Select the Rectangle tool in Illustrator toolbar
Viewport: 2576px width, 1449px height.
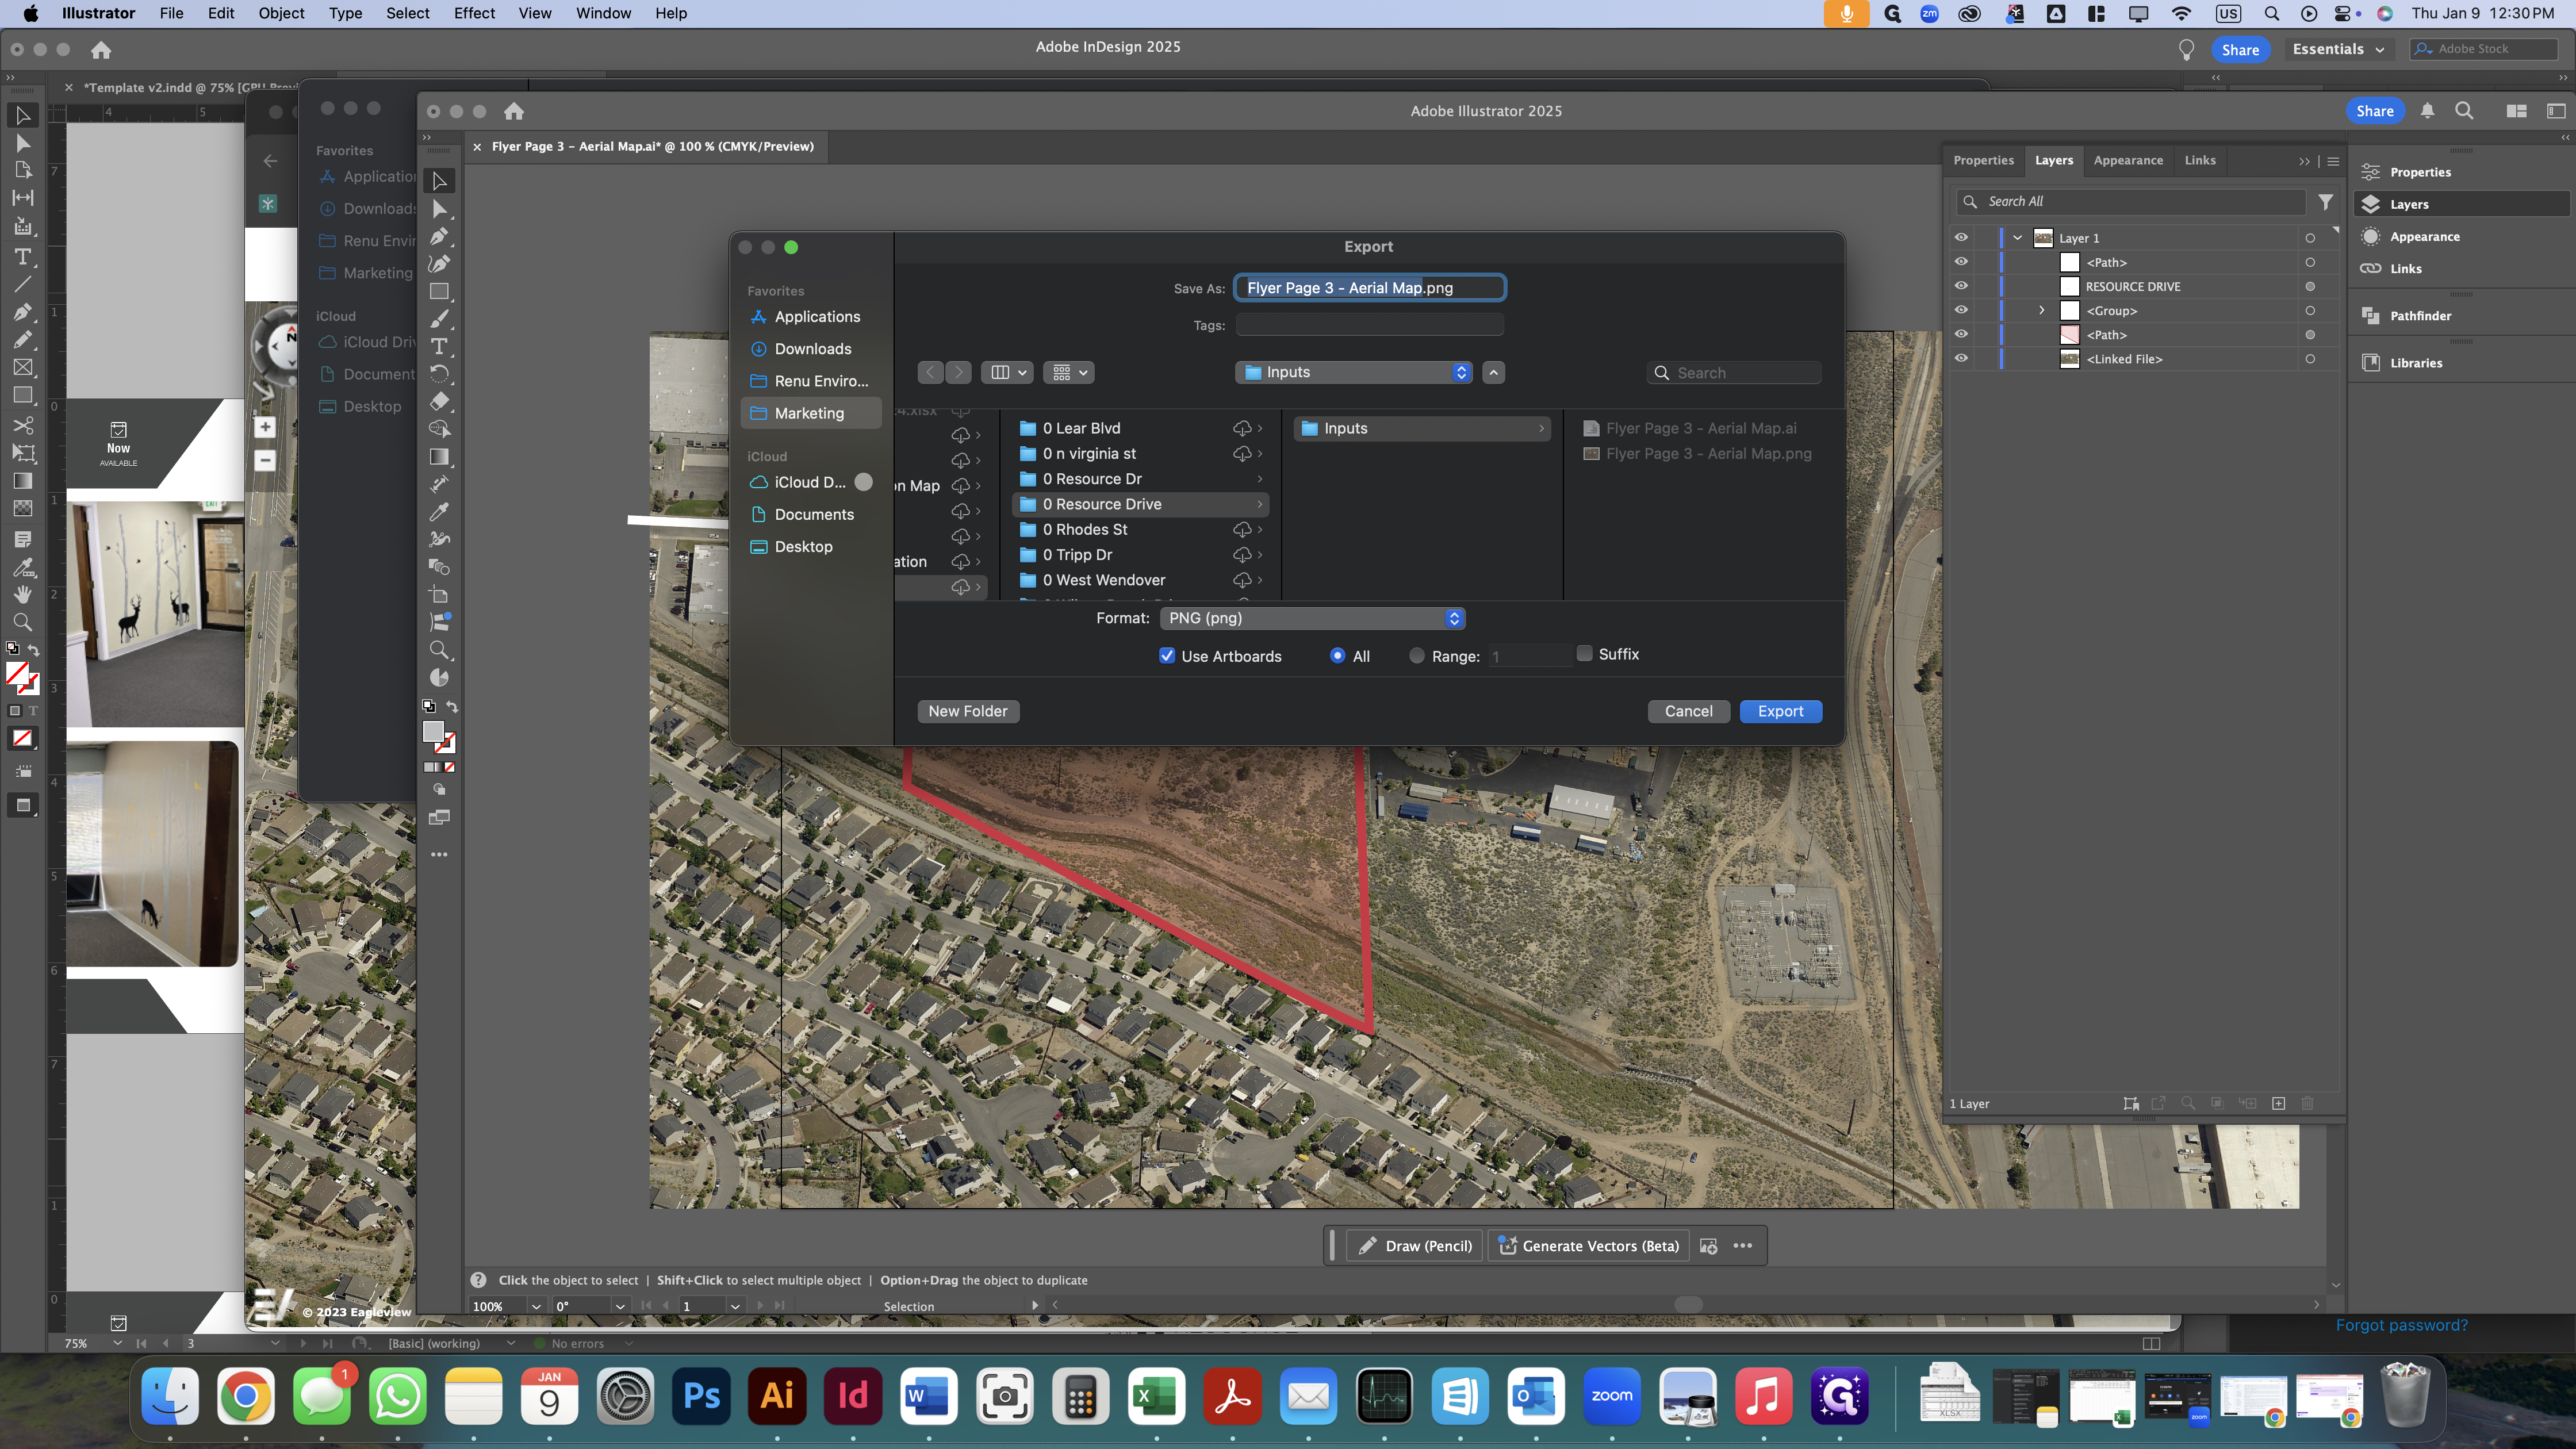[x=439, y=291]
